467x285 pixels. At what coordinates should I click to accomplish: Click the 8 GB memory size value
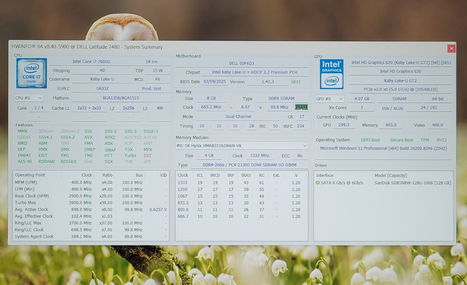211,98
